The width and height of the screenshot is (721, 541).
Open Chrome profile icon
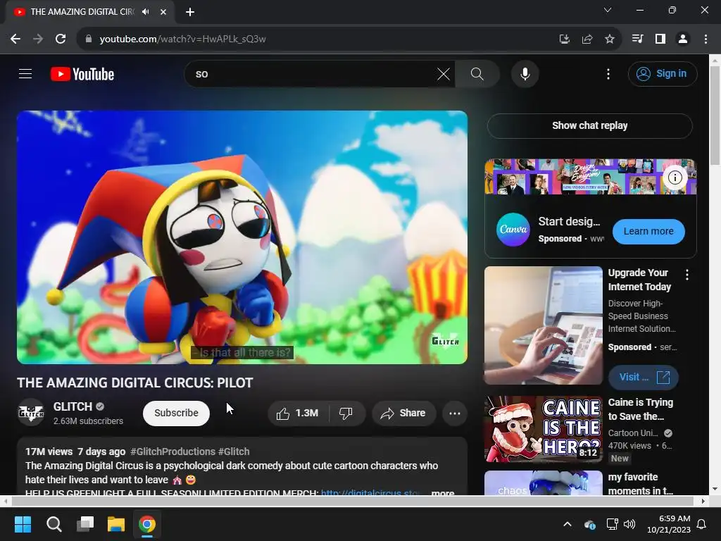point(683,39)
